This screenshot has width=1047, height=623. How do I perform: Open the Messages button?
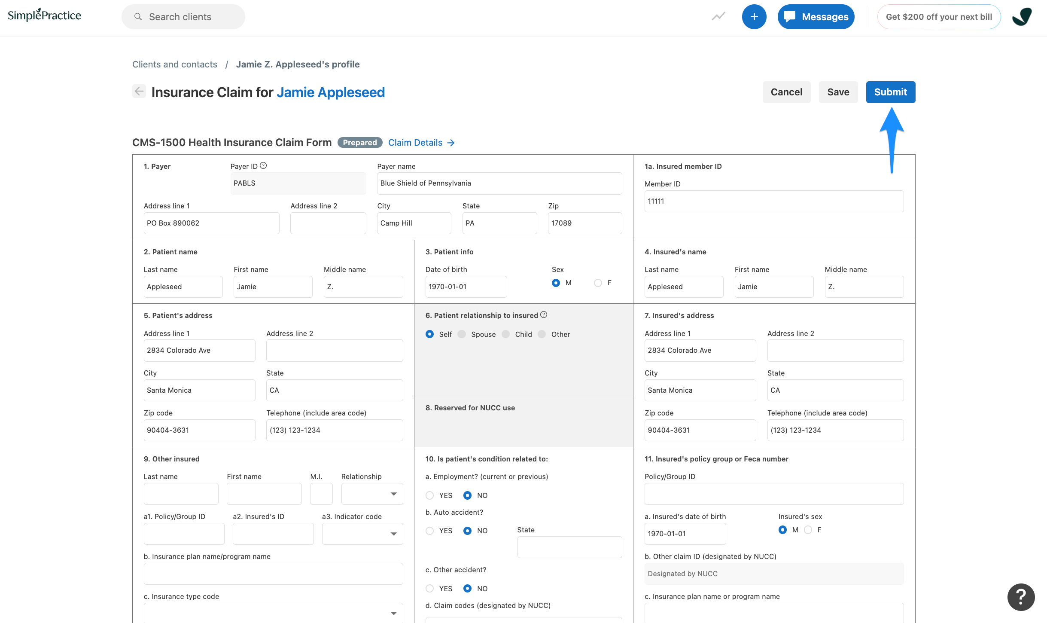click(x=816, y=17)
